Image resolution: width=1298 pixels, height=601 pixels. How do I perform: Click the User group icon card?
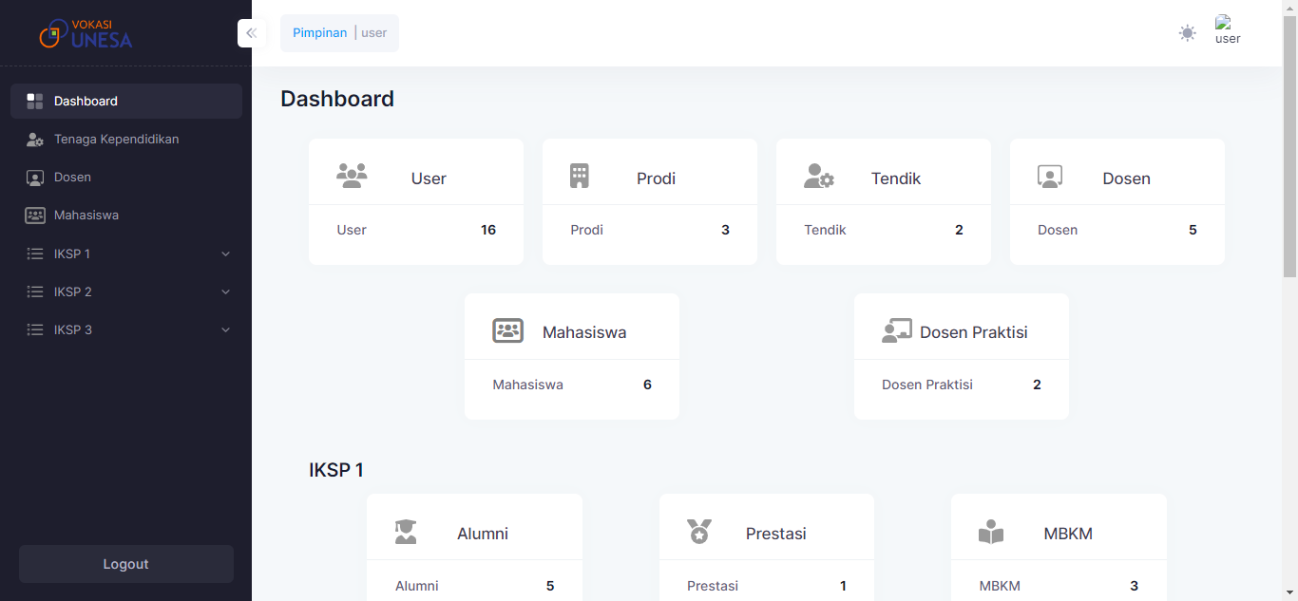point(352,176)
